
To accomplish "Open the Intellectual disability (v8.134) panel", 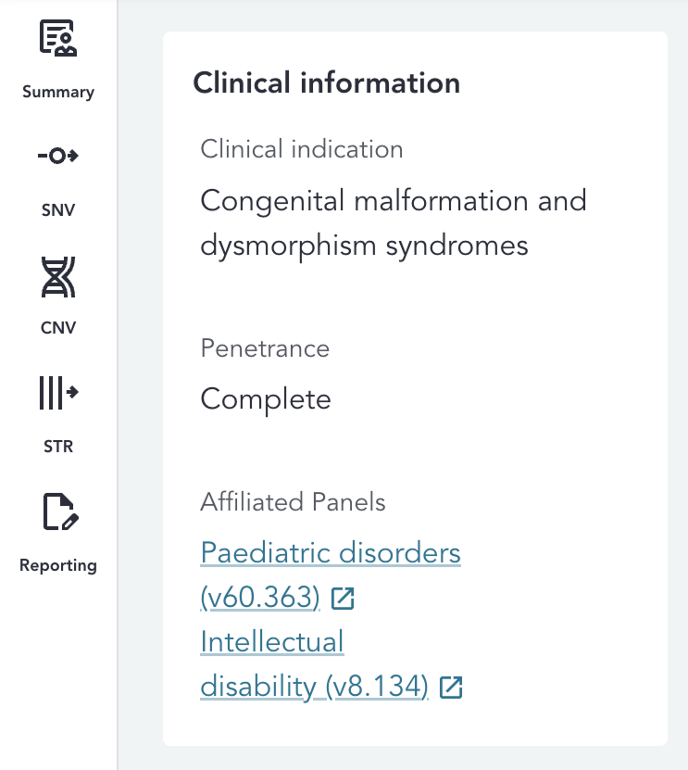I will (x=271, y=643).
